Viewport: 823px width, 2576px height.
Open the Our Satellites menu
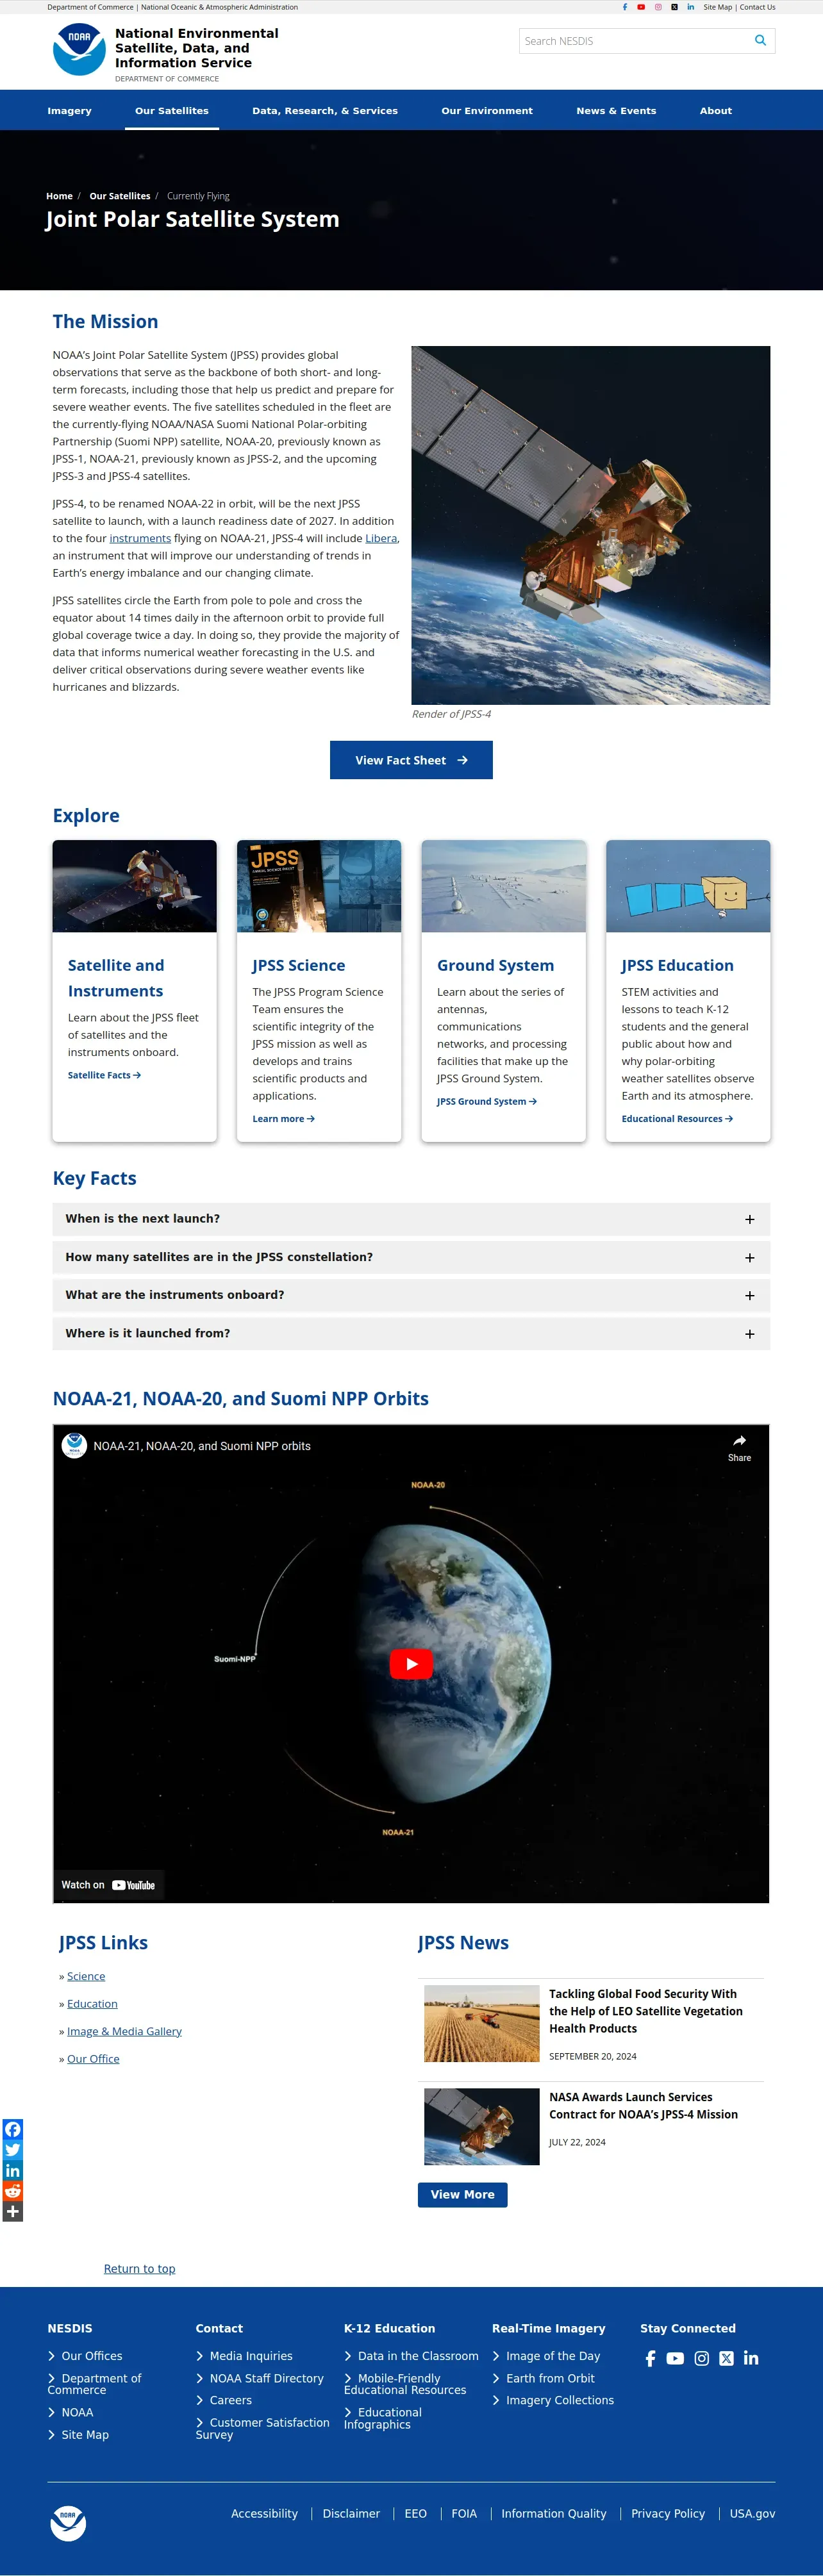coord(172,111)
